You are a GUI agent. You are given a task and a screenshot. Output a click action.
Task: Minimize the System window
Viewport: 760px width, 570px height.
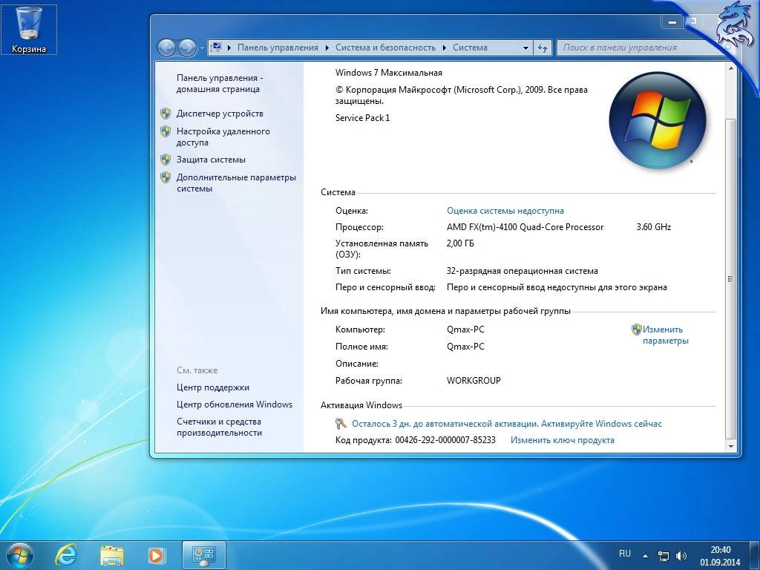tap(672, 22)
